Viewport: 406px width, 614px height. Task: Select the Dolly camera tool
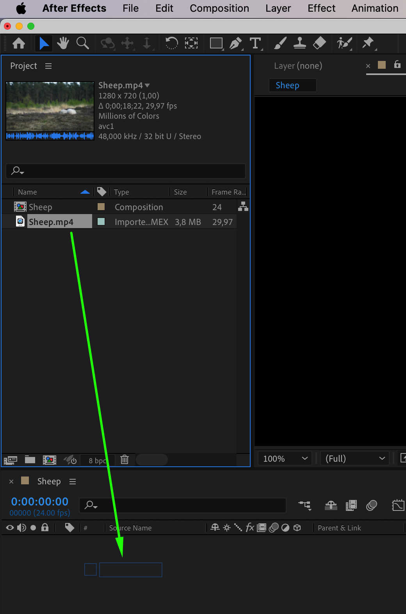click(147, 43)
